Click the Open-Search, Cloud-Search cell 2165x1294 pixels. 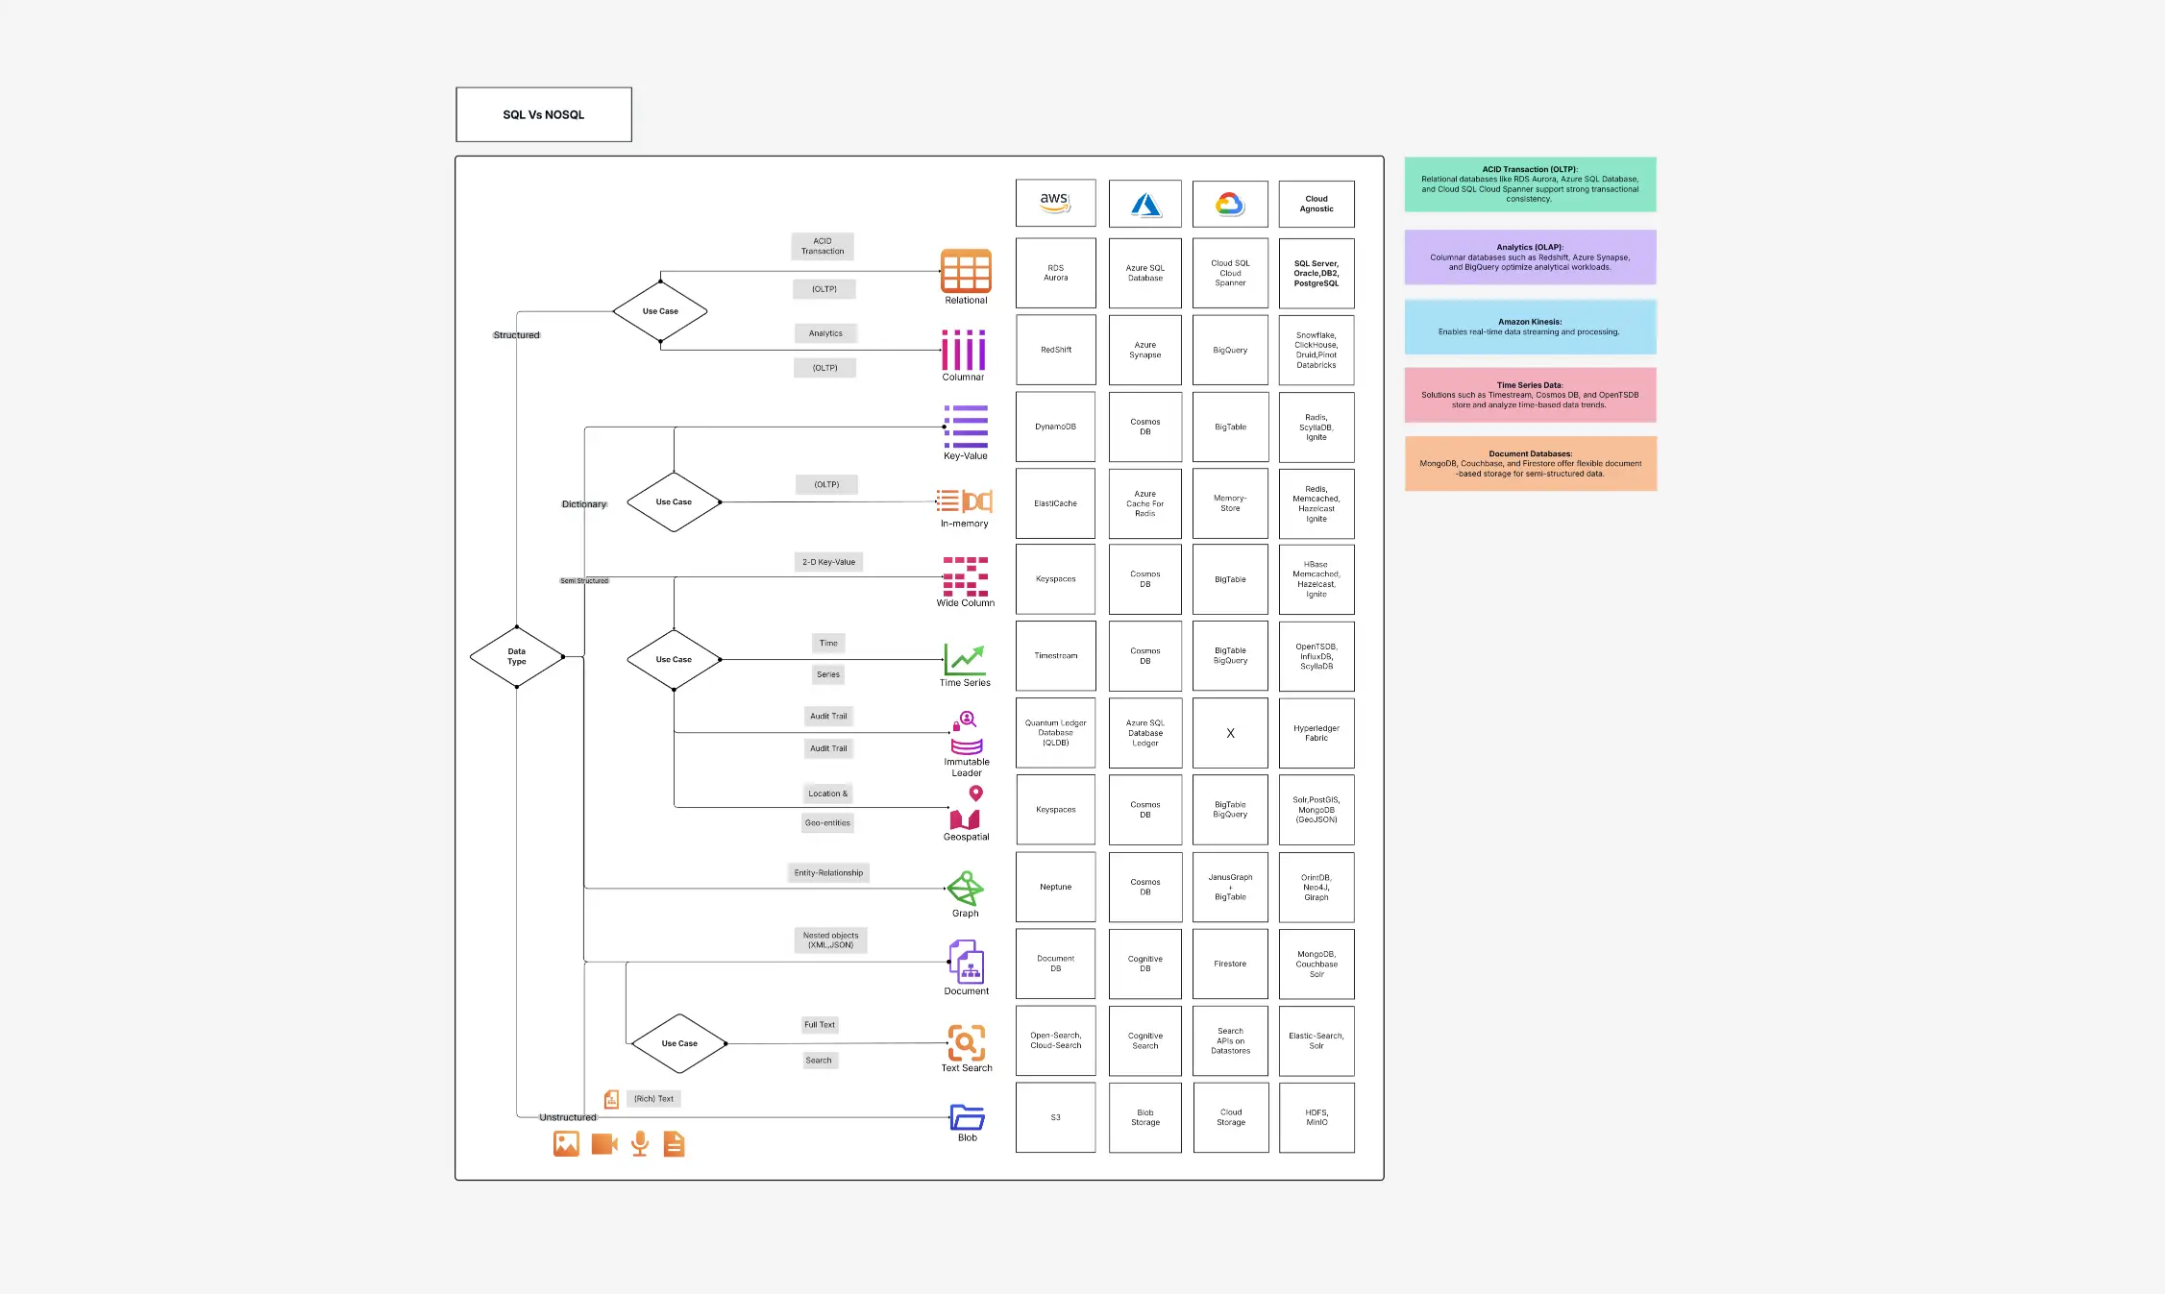tap(1055, 1040)
